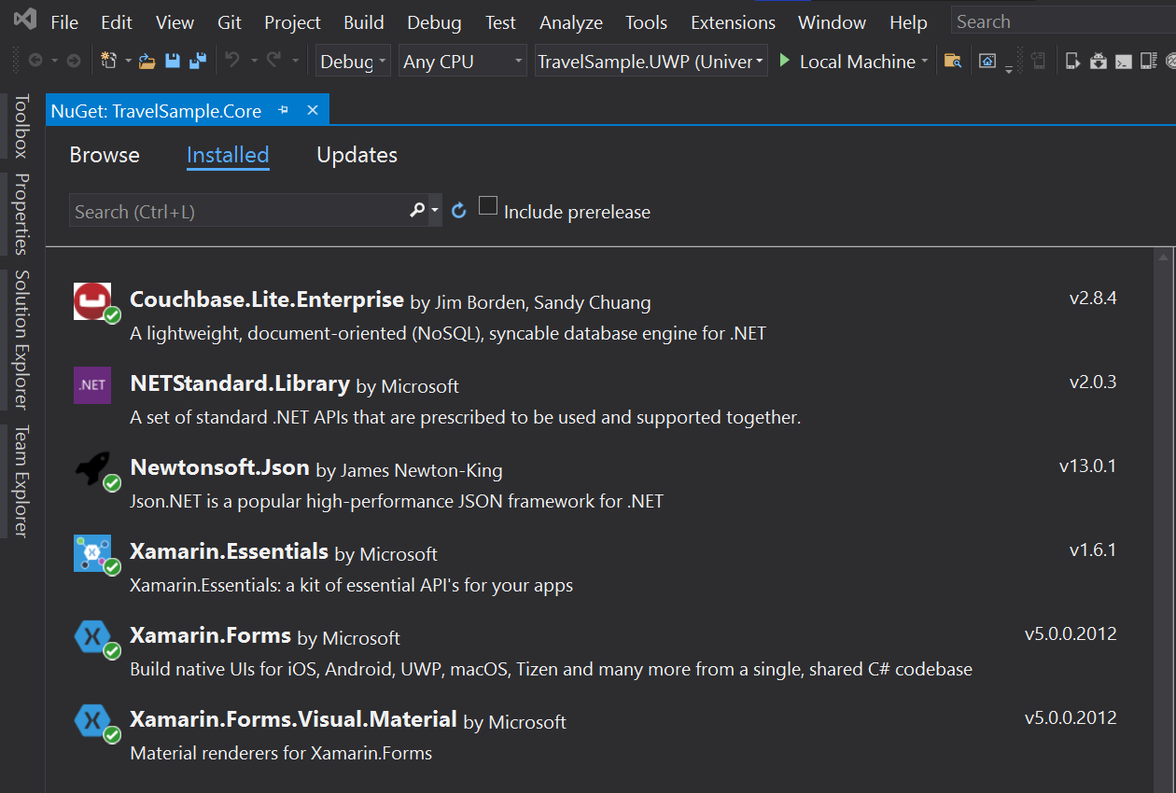
Task: Expand the Any CPU platform dropdown
Action: pos(462,62)
